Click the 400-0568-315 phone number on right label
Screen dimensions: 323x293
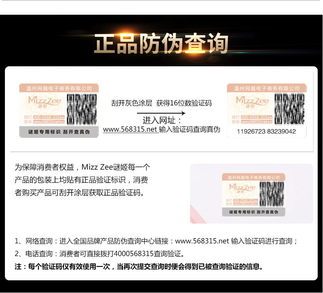(x=256, y=117)
